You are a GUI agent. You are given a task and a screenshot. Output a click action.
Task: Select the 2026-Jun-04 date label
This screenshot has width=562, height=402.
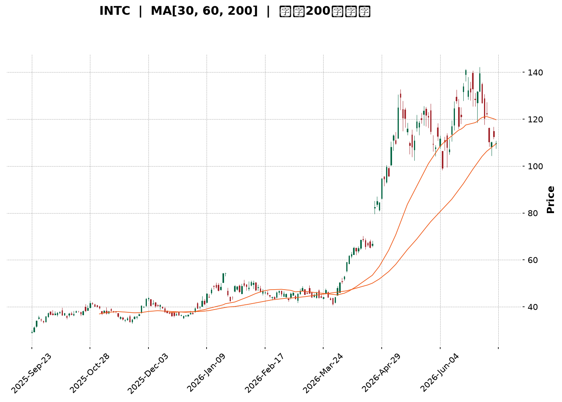[x=440, y=373]
